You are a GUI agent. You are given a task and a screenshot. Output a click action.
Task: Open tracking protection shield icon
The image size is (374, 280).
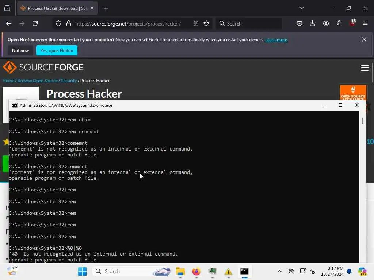(58, 24)
